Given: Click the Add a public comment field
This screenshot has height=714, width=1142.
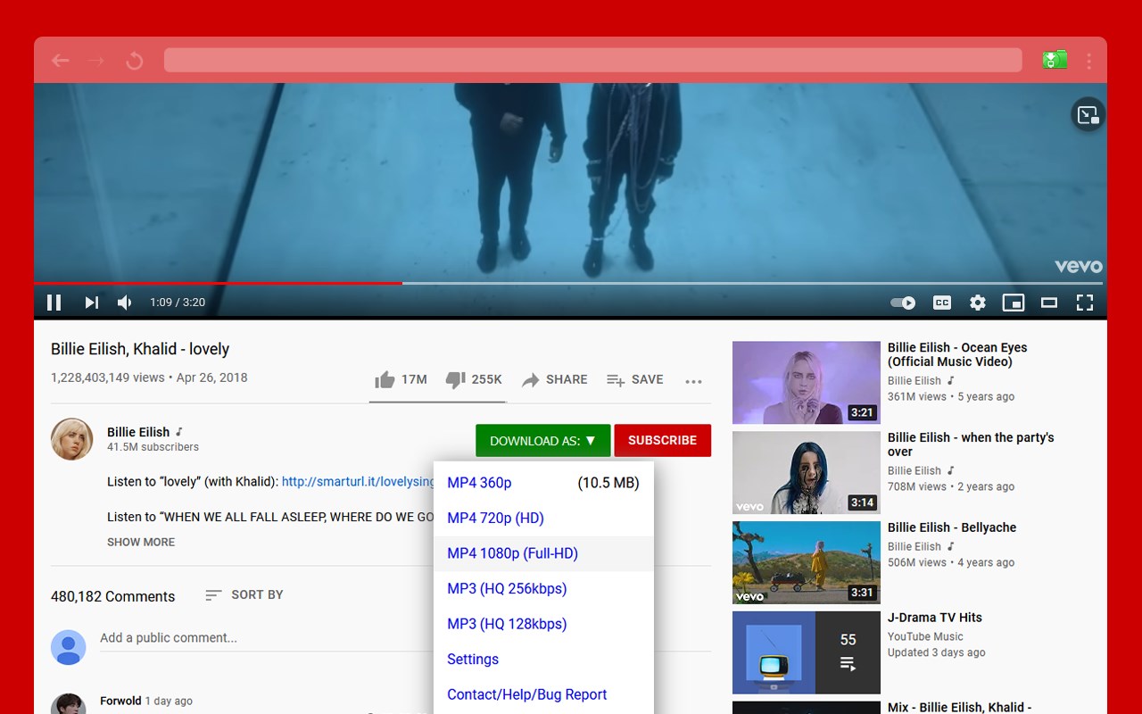Looking at the screenshot, I should click(405, 638).
